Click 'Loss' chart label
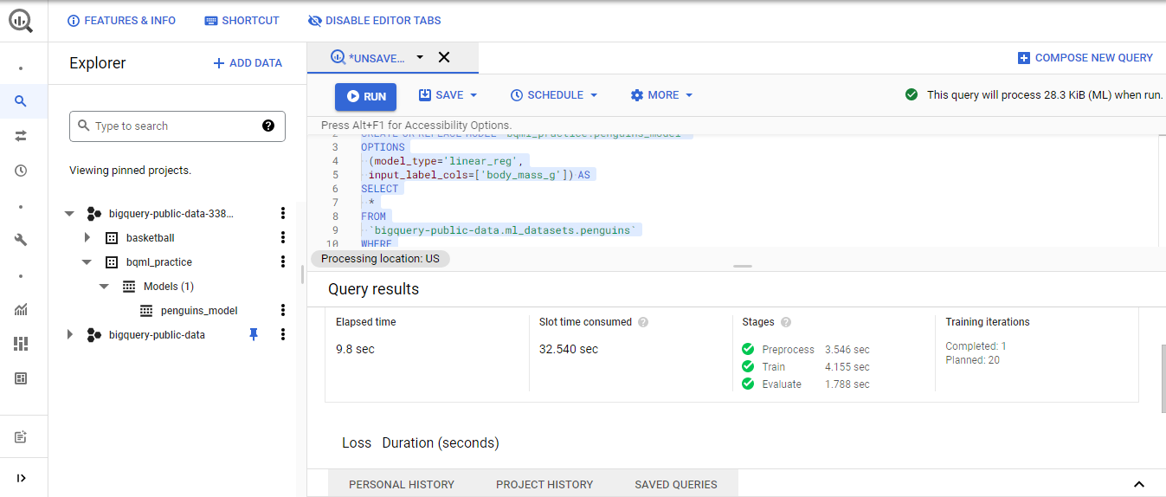1166x497 pixels. click(357, 442)
